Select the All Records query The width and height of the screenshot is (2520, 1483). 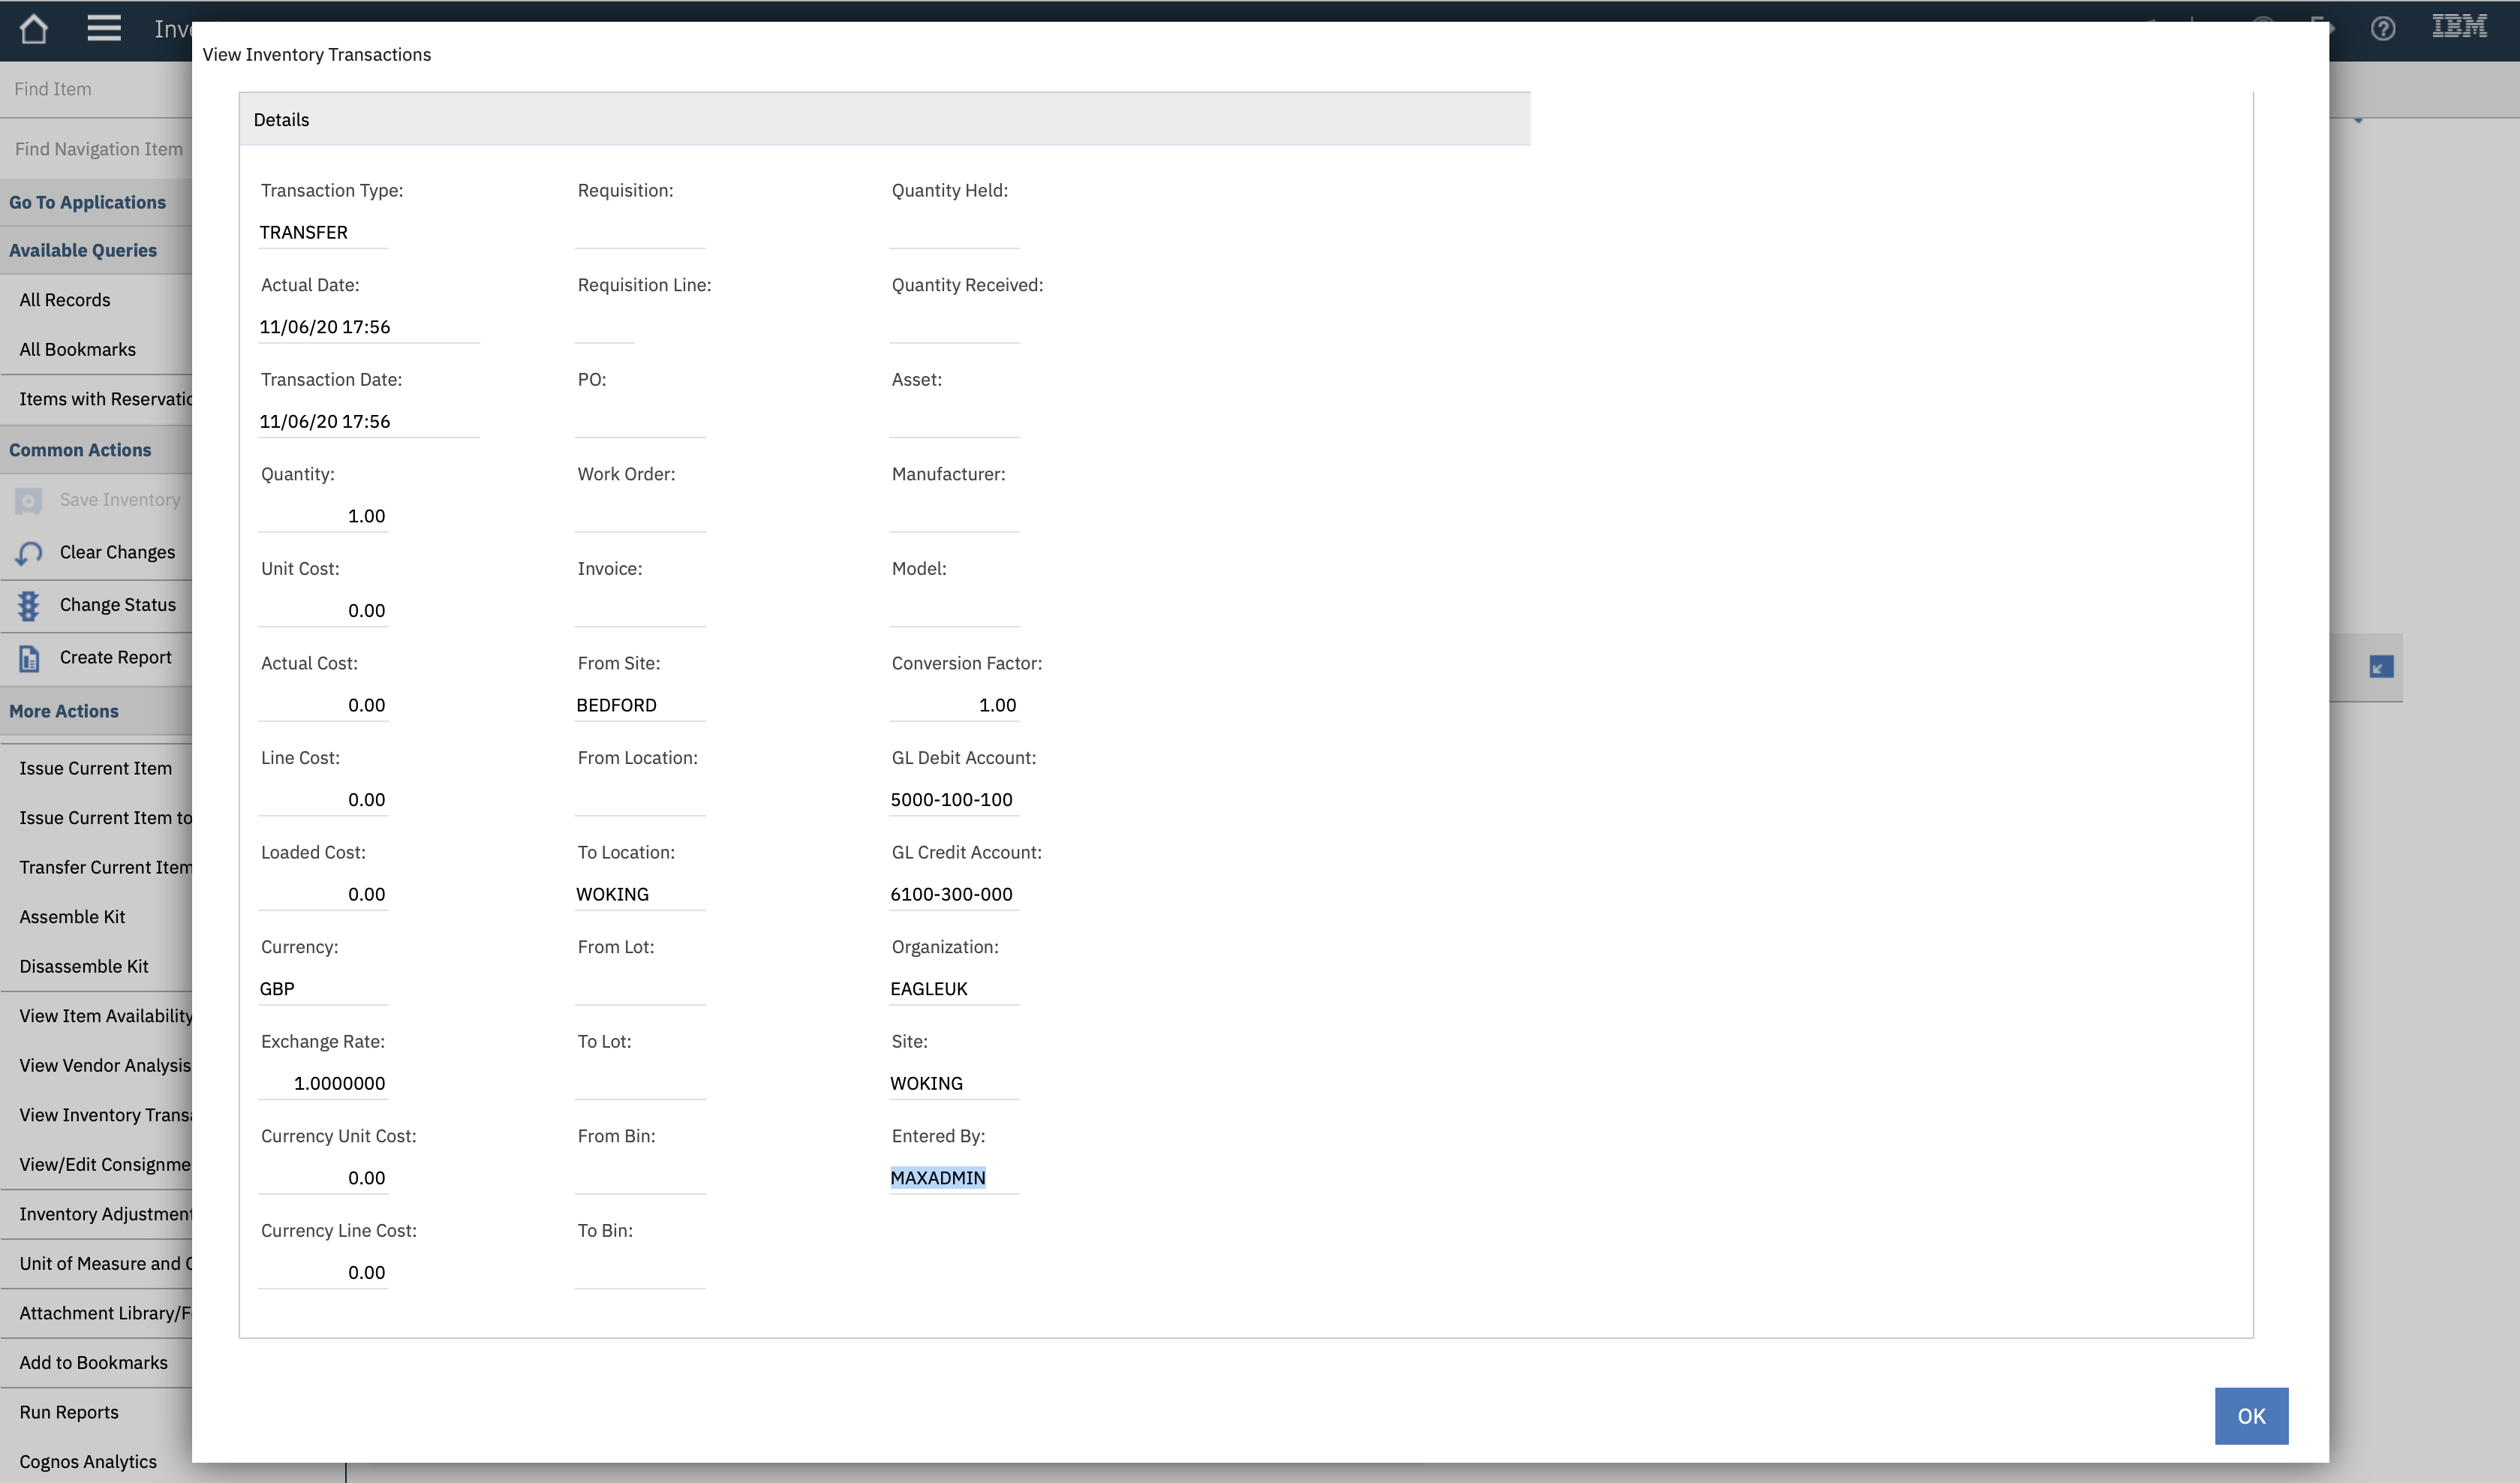coord(65,300)
